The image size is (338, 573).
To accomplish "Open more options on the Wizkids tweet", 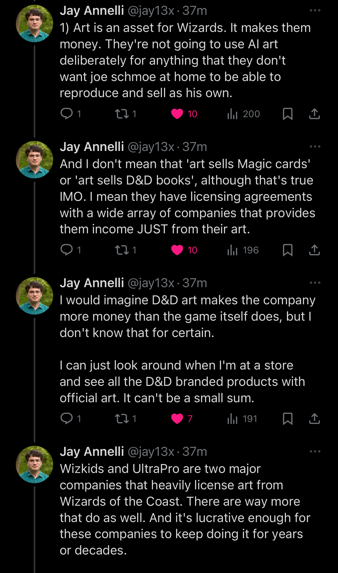I will [x=315, y=452].
